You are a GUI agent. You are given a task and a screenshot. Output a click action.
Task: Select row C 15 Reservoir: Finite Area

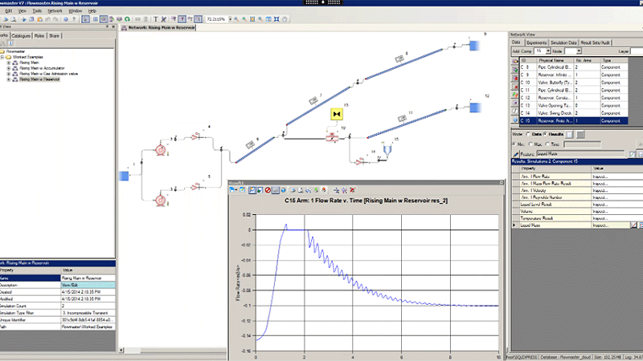click(574, 121)
